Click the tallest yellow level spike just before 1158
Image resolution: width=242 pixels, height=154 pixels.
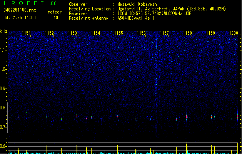point(187,148)
